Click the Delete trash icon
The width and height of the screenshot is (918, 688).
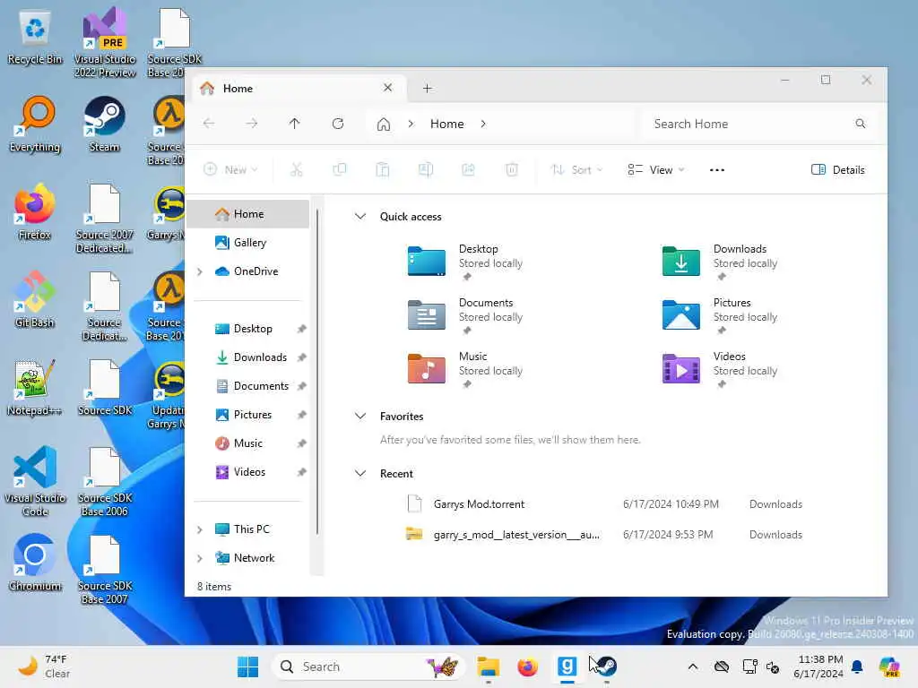pos(512,169)
